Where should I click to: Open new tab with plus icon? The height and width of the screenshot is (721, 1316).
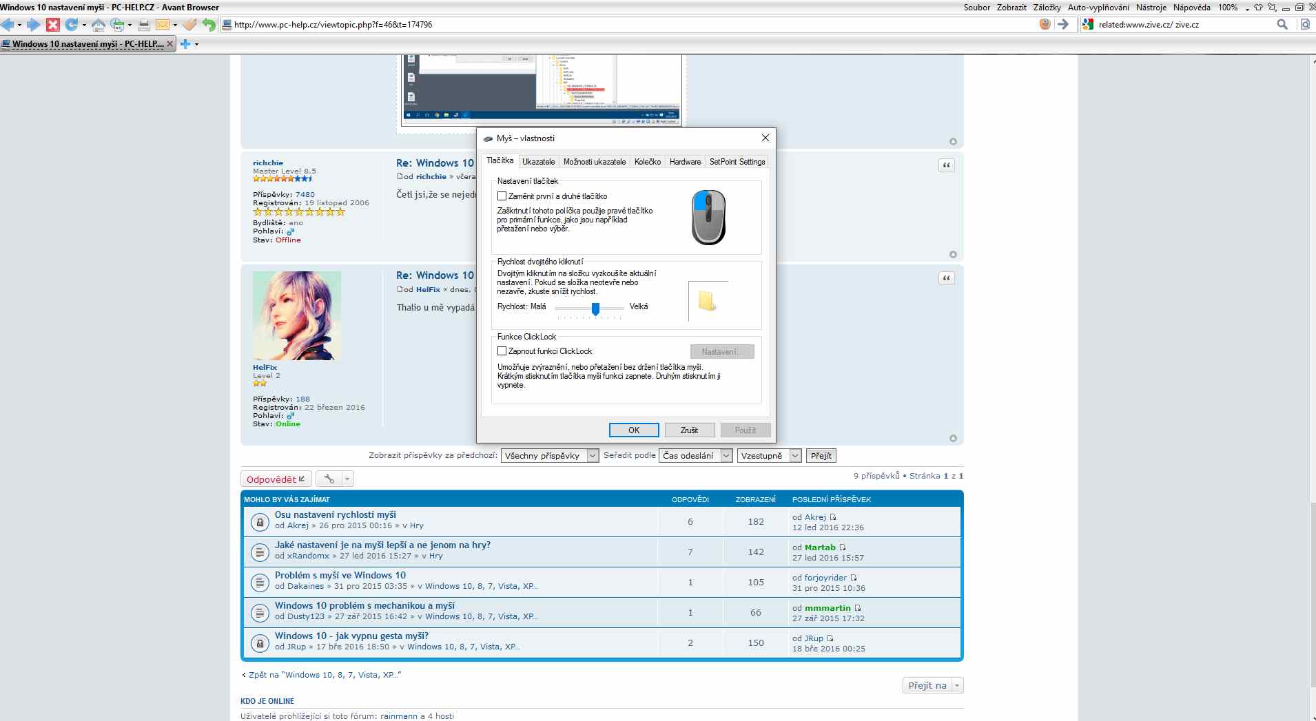click(x=185, y=44)
